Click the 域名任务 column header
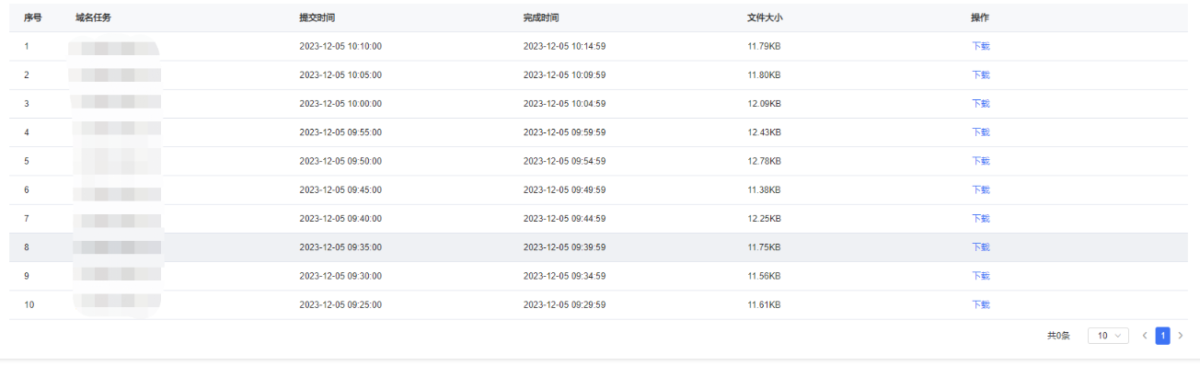Image resolution: width=1200 pixels, height=366 pixels. pos(93,17)
